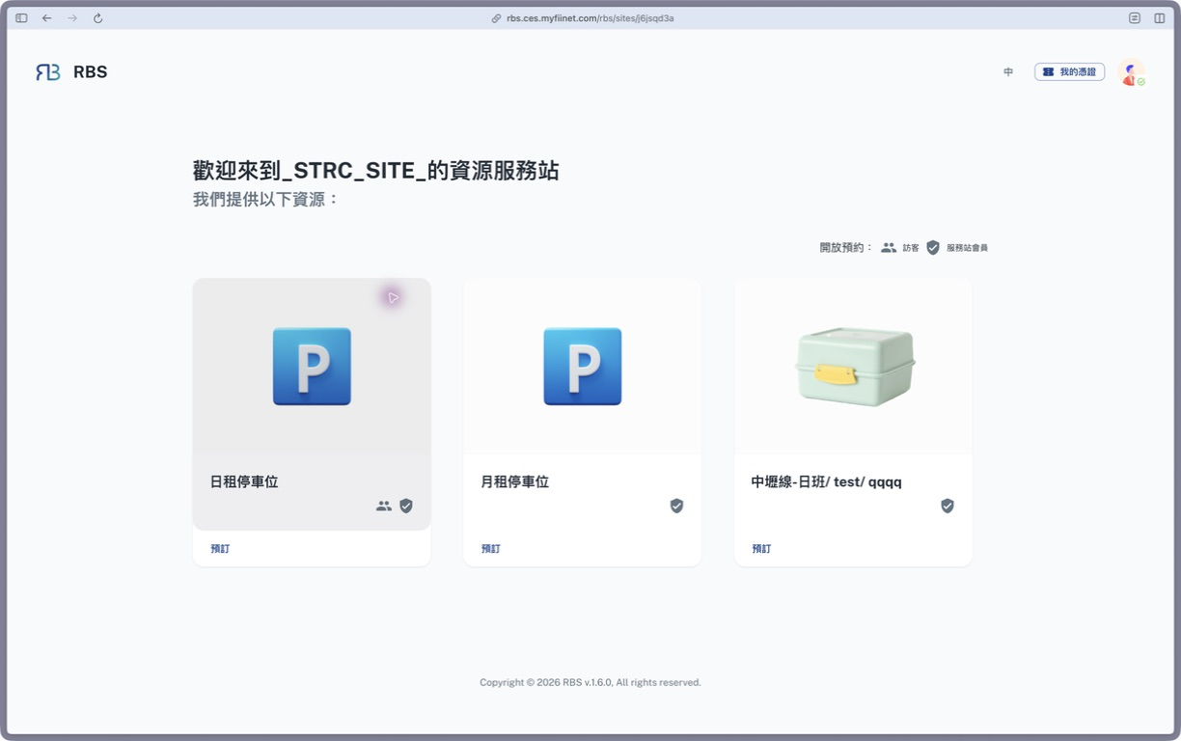Click the 服務站會員 legend label
This screenshot has height=741, width=1181.
[x=967, y=248]
